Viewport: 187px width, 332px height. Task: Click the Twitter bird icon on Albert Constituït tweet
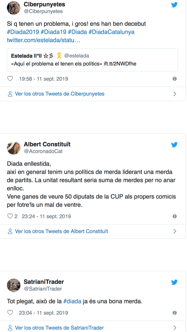click(x=174, y=145)
